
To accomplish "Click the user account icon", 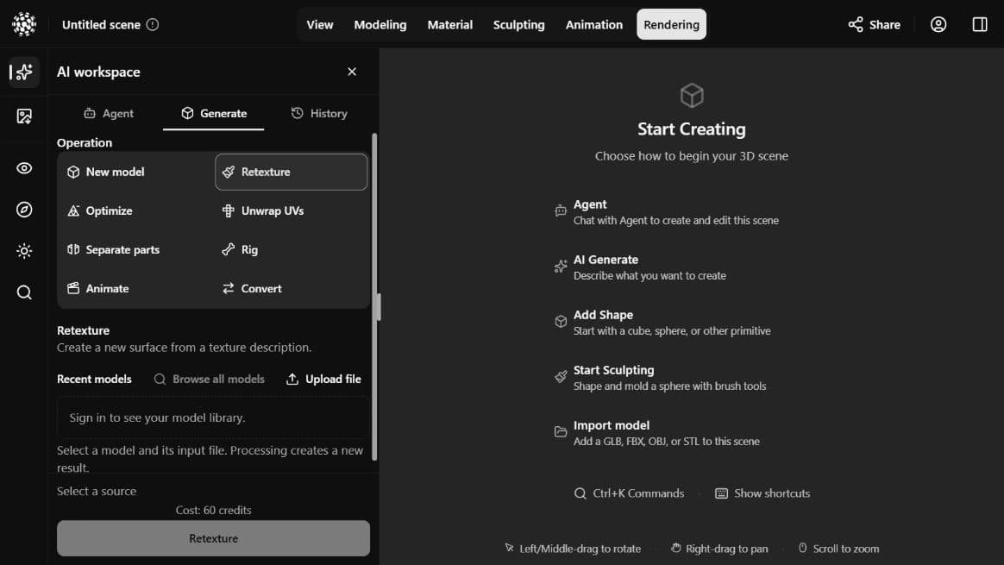I will pos(938,24).
